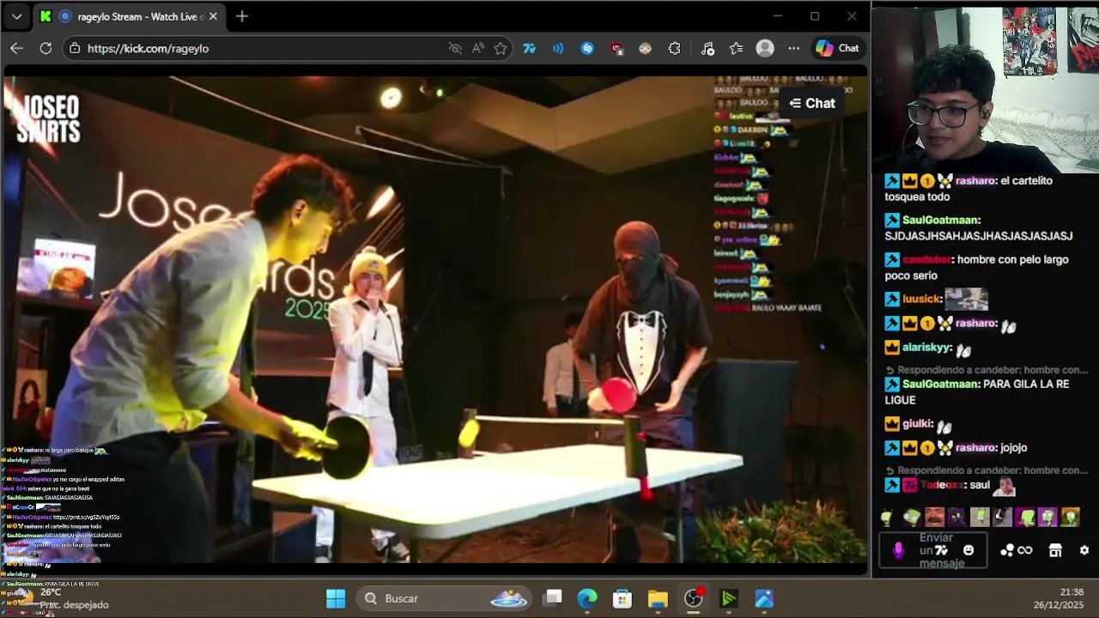1099x618 pixels.
Task: Open candeber's username in chat
Action: pos(926,259)
